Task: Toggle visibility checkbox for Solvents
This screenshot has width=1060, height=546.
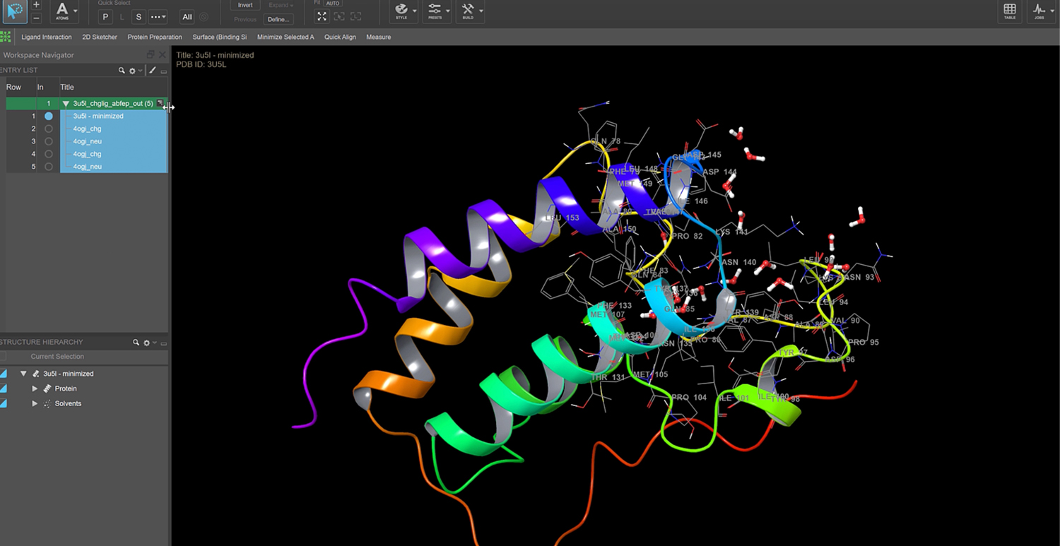Action: 4,403
